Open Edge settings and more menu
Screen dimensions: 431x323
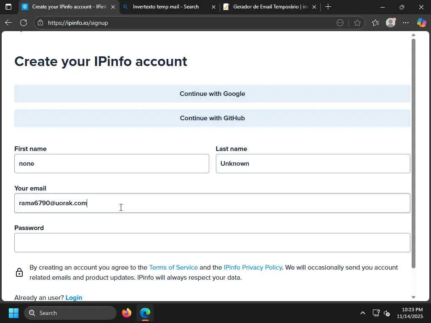point(406,23)
